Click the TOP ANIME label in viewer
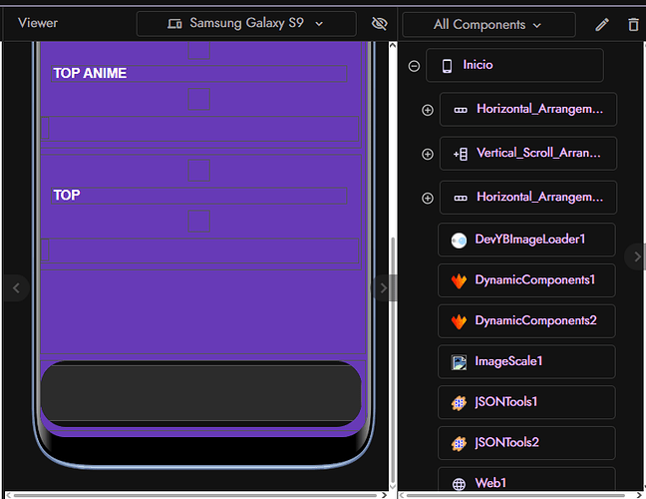 pos(91,73)
